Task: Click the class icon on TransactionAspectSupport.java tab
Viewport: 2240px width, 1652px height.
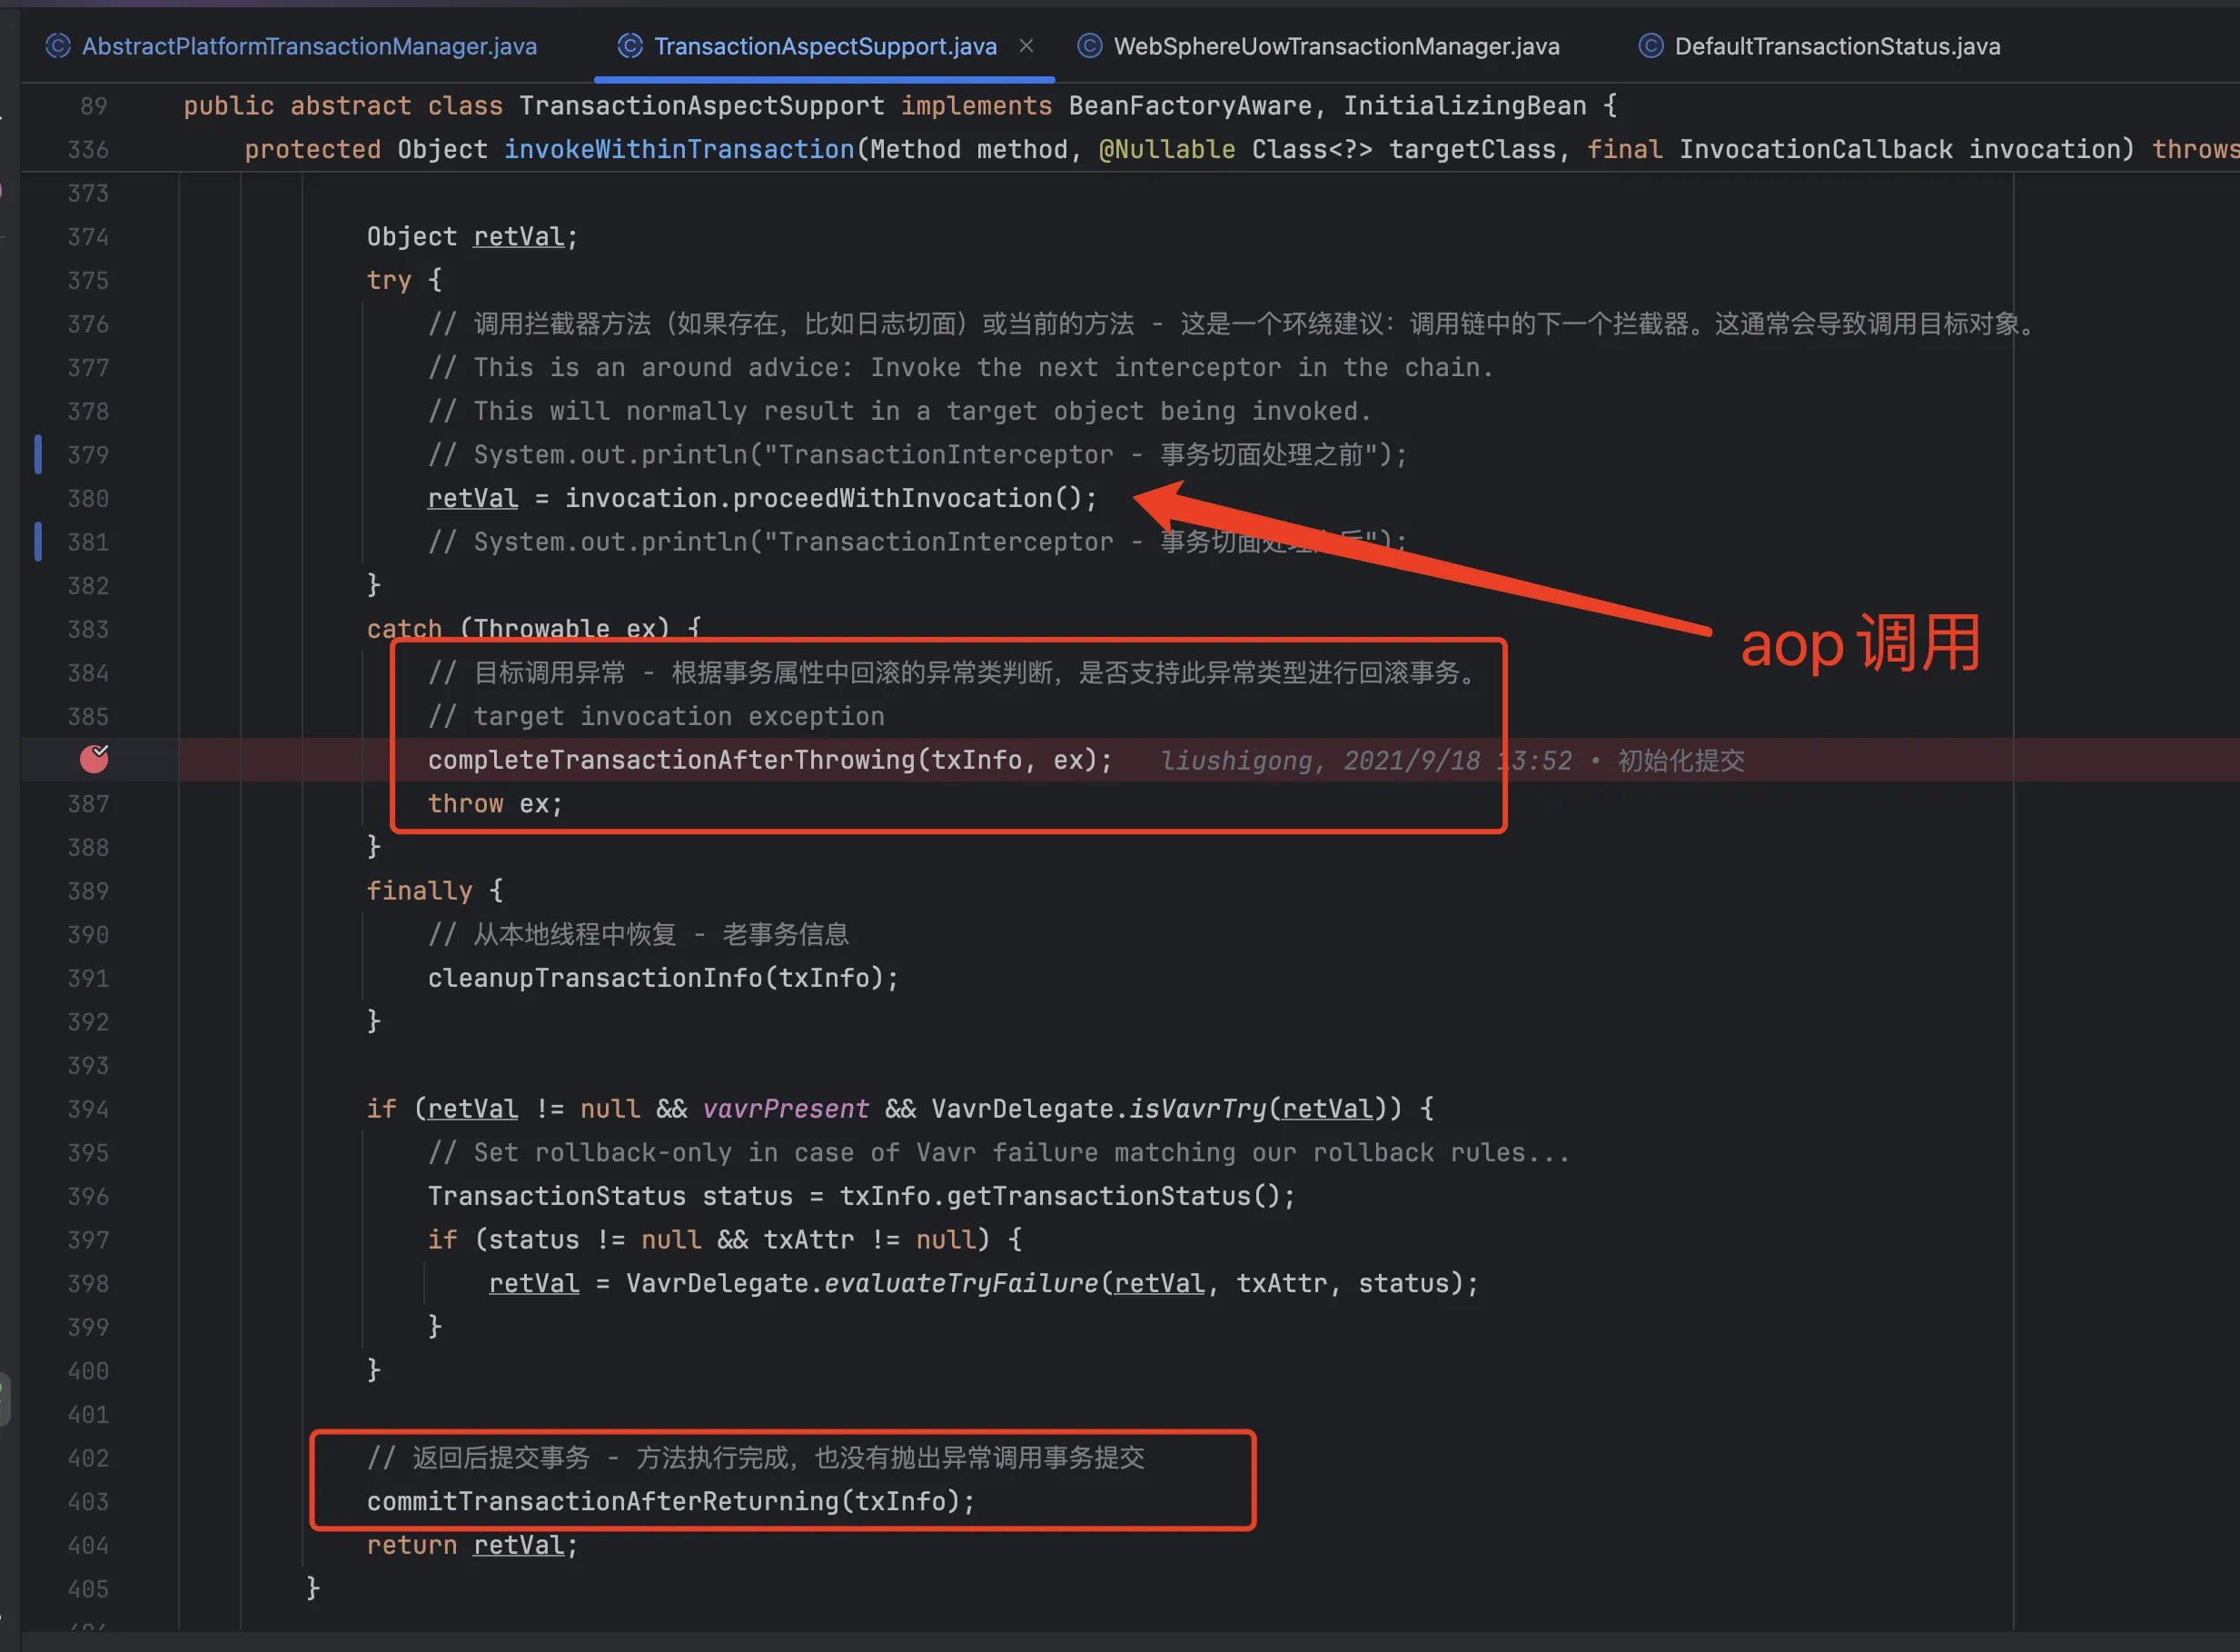Action: click(629, 46)
